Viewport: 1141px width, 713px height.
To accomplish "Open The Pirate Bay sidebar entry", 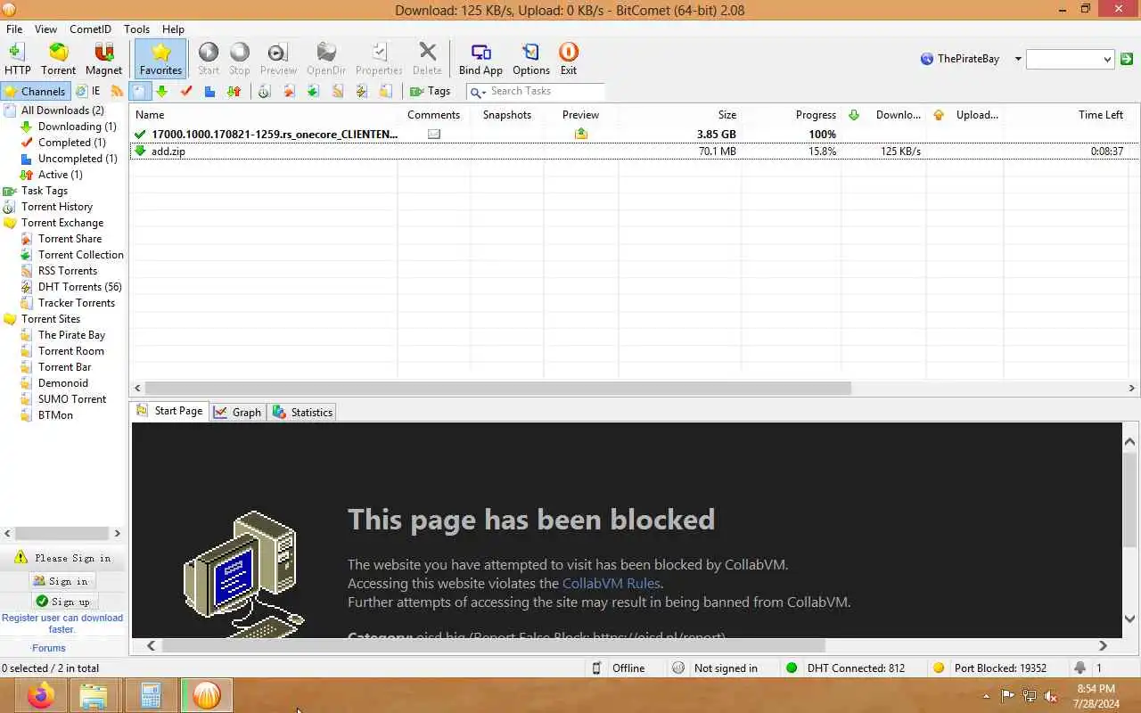I will (71, 335).
